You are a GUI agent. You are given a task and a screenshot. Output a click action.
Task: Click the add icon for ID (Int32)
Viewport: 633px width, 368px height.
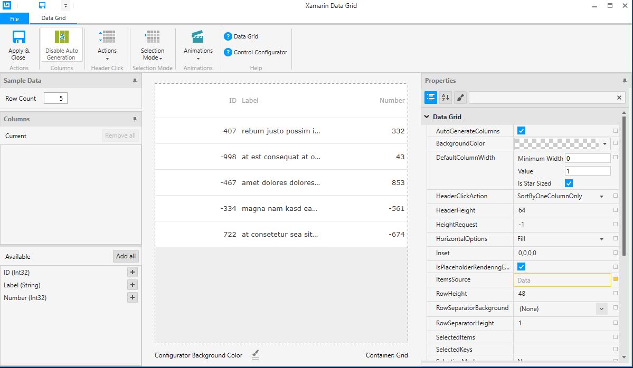pyautogui.click(x=132, y=272)
